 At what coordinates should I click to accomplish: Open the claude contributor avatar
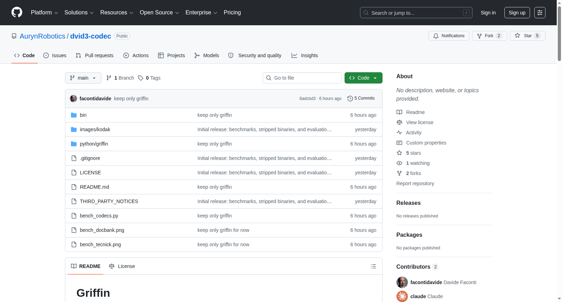pyautogui.click(x=402, y=296)
